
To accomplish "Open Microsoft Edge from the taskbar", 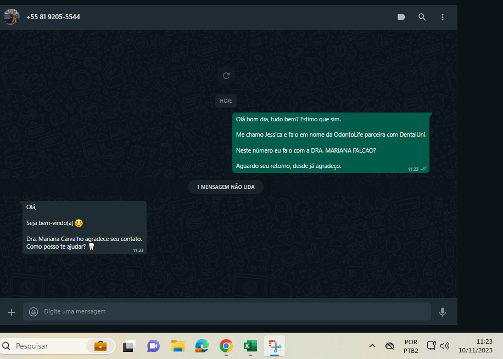I will click(202, 346).
